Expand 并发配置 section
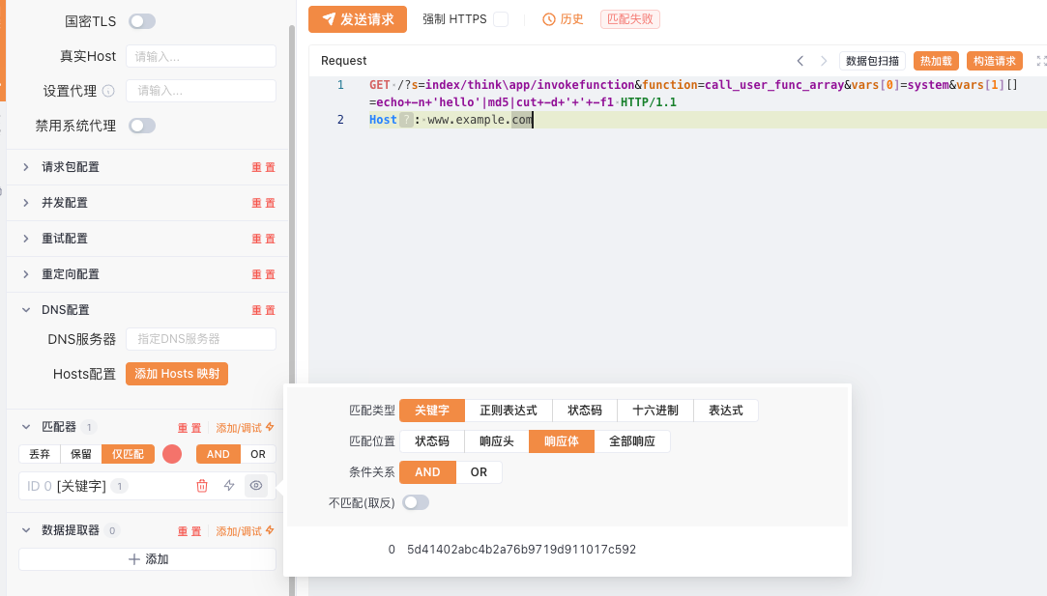Viewport: 1047px width, 596px height. [x=26, y=203]
